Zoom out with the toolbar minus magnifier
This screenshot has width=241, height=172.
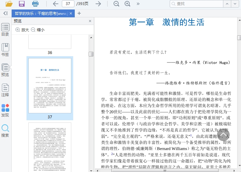point(116,4)
